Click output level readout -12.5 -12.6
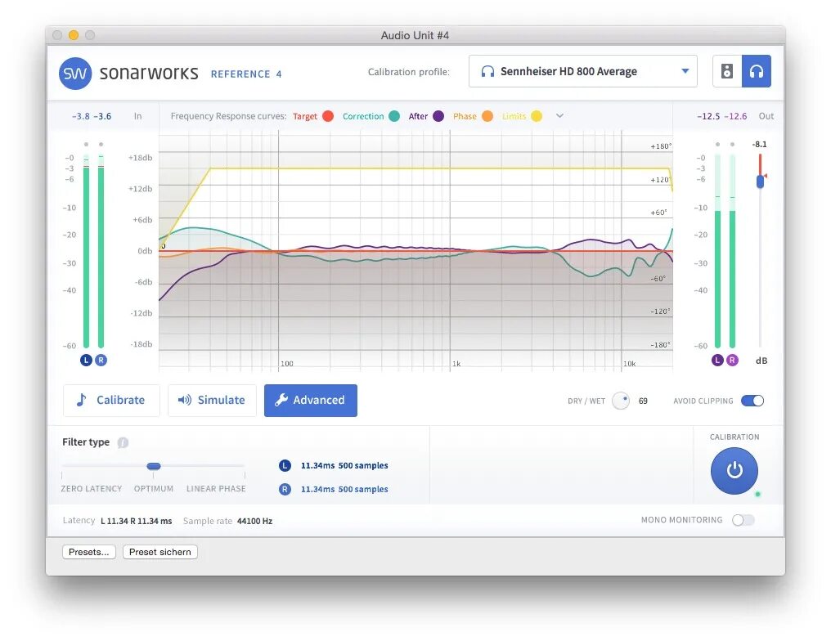Screen dimensions: 831x641 tap(722, 116)
